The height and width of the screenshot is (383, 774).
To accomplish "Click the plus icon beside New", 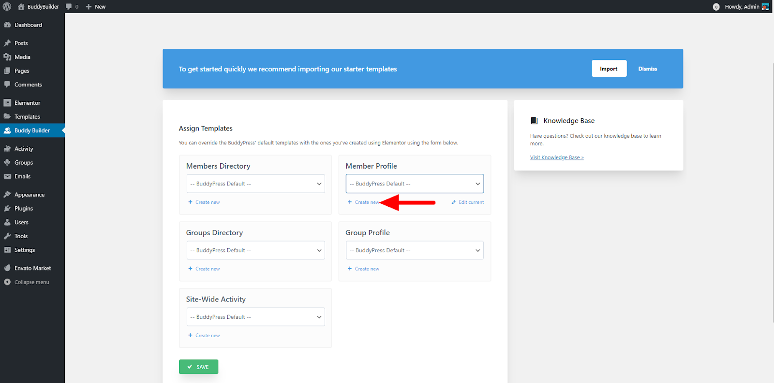I will [89, 7].
